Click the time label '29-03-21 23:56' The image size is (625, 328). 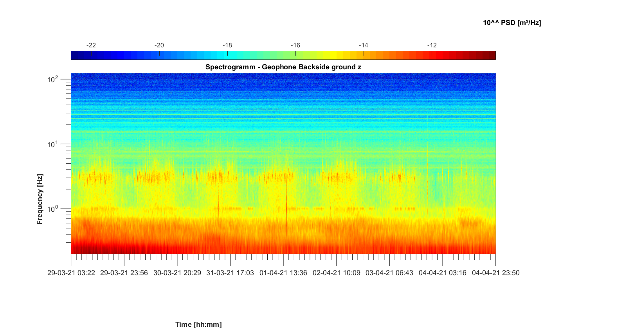point(124,273)
